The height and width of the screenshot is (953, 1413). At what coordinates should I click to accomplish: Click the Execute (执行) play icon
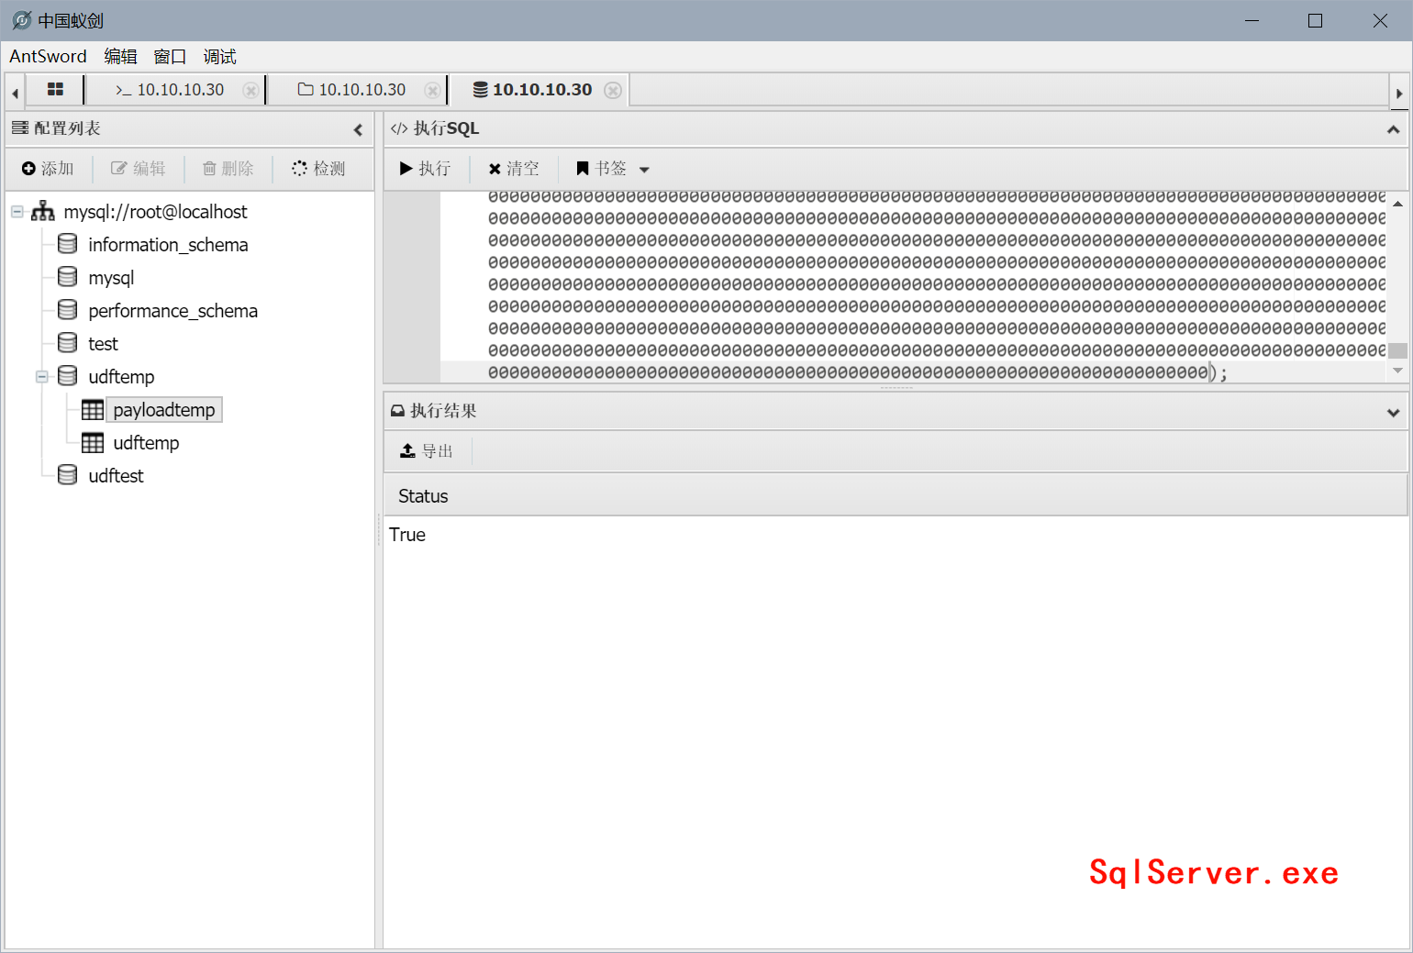click(x=406, y=169)
